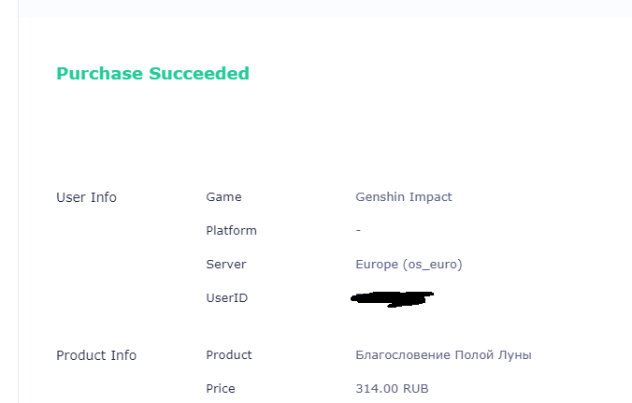Image resolution: width=632 pixels, height=403 pixels.
Task: Click the UserID field label
Action: 226,298
